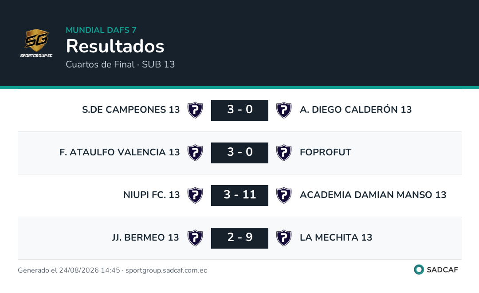Image resolution: width=479 pixels, height=293 pixels.
Task: Select the 2 - 9 score box
Action: coord(239,238)
